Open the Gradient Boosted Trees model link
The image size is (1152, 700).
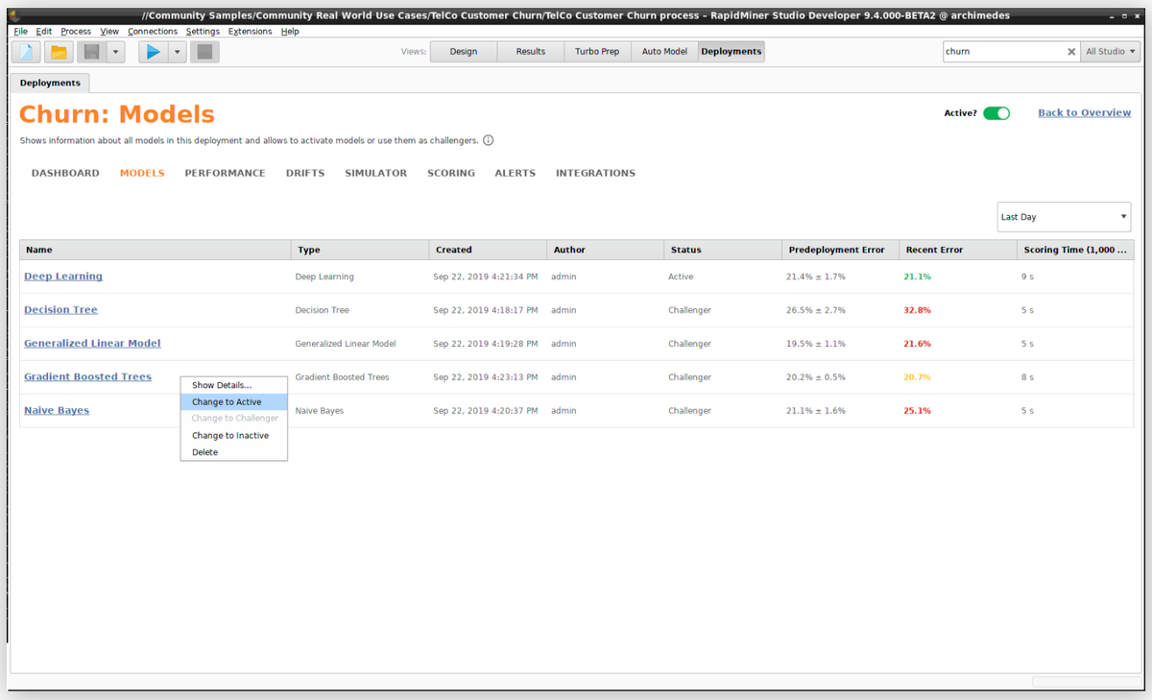click(87, 377)
